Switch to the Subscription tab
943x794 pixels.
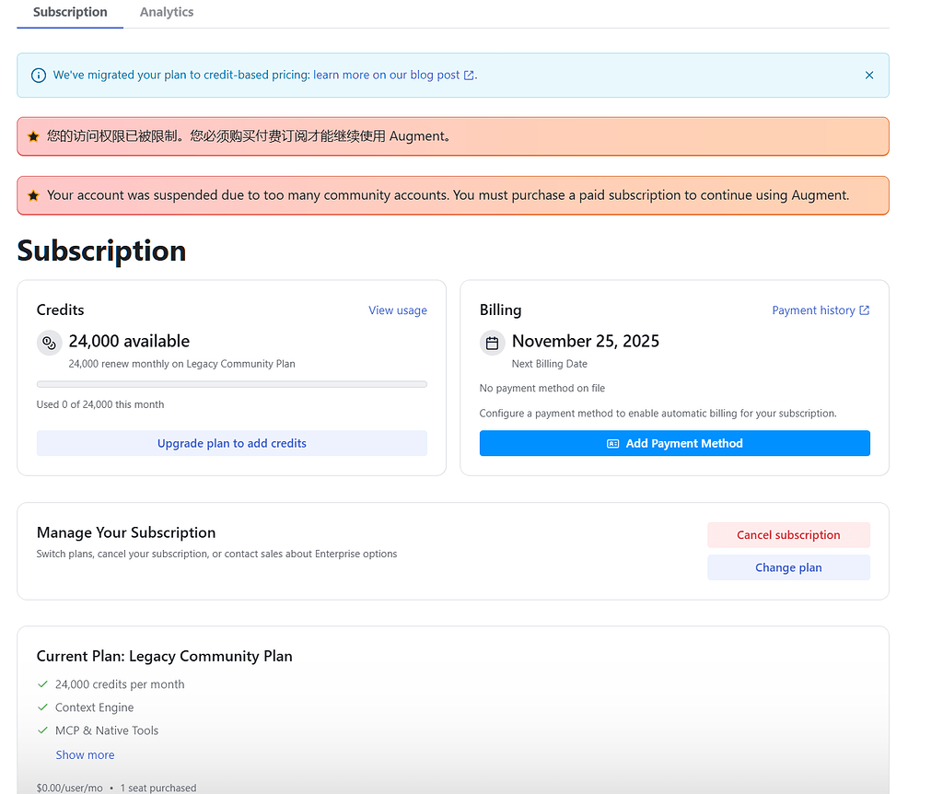(70, 13)
